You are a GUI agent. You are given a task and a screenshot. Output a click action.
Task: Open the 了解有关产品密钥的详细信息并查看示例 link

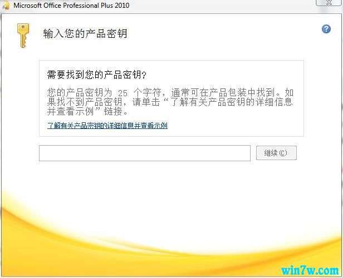(107, 126)
